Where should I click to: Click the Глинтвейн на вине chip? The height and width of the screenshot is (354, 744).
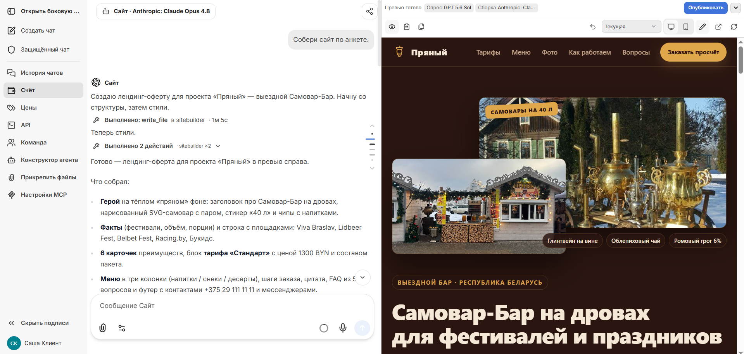(573, 241)
